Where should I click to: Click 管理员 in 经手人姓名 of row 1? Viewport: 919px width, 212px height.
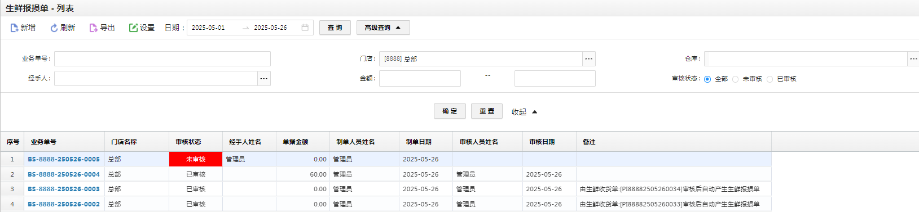(235, 160)
